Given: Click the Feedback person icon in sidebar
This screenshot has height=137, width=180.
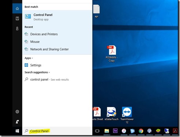Looking at the screenshot, I should [x=17, y=122].
